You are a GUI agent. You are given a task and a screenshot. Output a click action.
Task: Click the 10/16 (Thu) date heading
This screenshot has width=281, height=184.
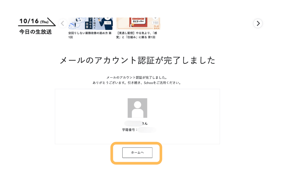point(34,21)
